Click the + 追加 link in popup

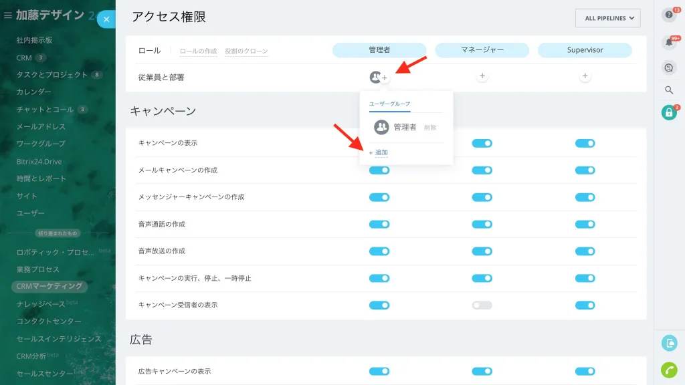tap(379, 152)
